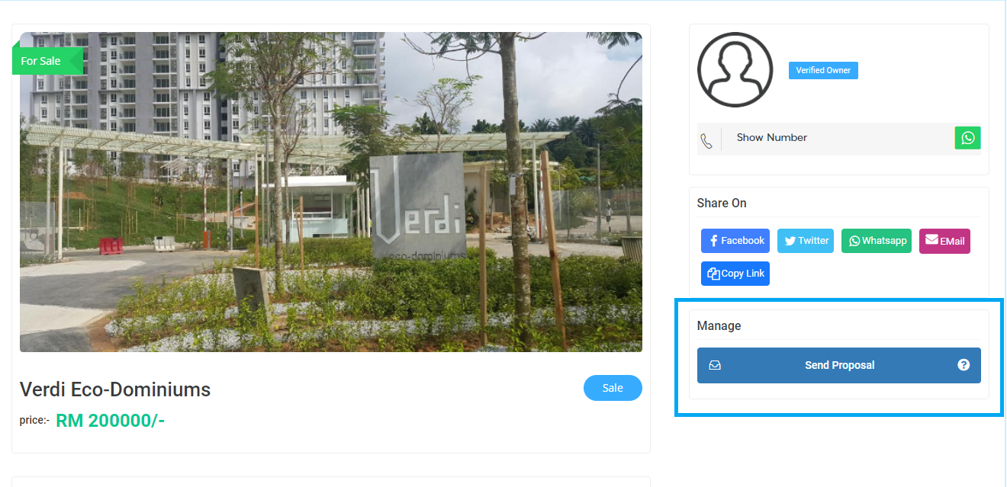Share listing on Facebook
The width and height of the screenshot is (1007, 487).
(735, 241)
